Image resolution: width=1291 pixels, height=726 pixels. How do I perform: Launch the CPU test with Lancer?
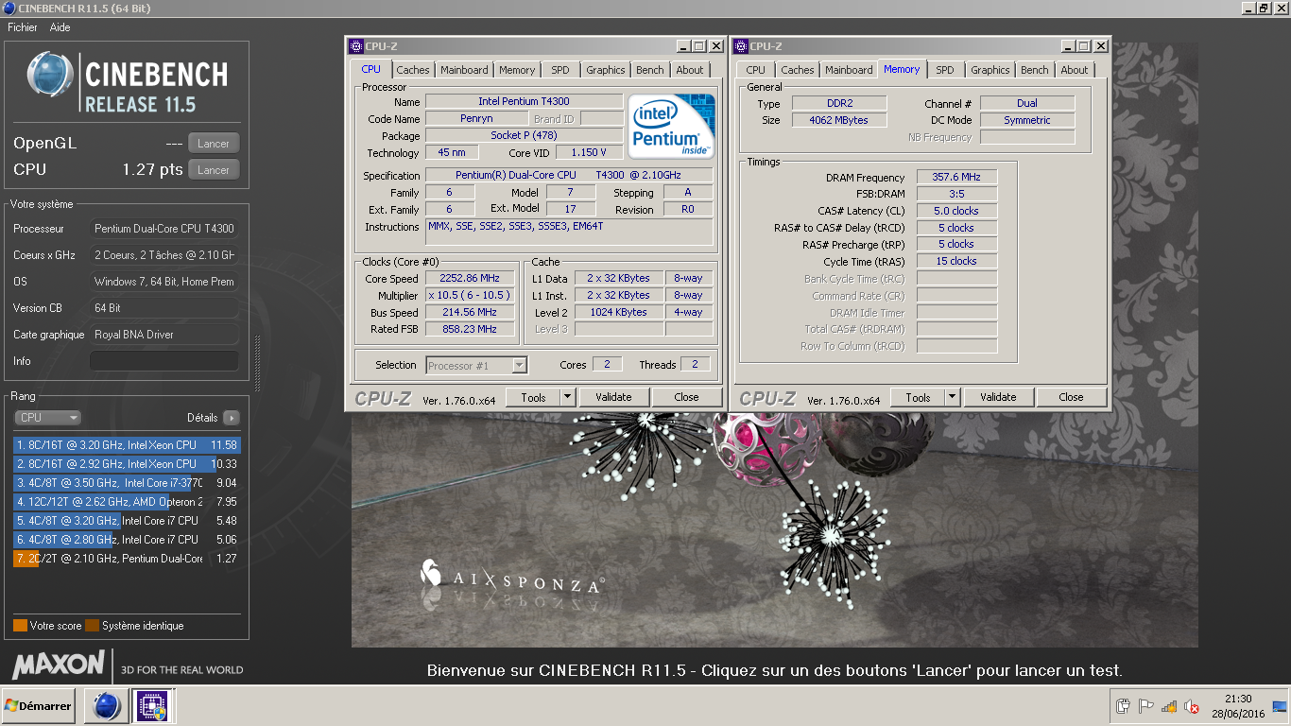coord(214,170)
